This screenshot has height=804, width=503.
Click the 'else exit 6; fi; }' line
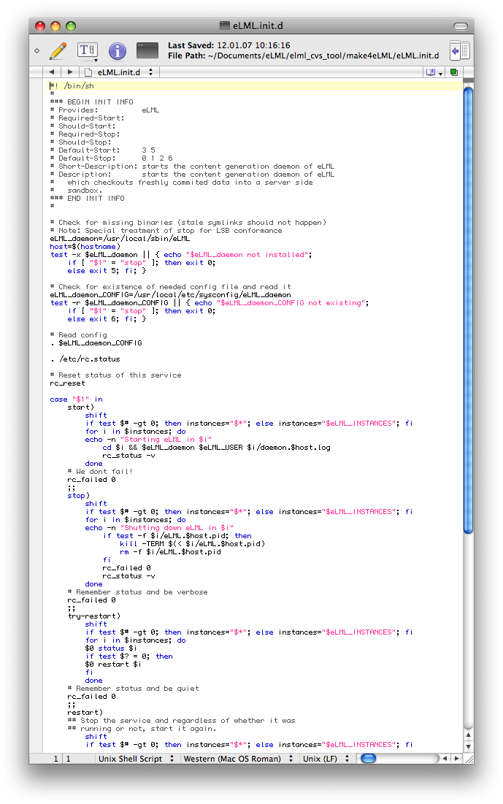pos(107,319)
